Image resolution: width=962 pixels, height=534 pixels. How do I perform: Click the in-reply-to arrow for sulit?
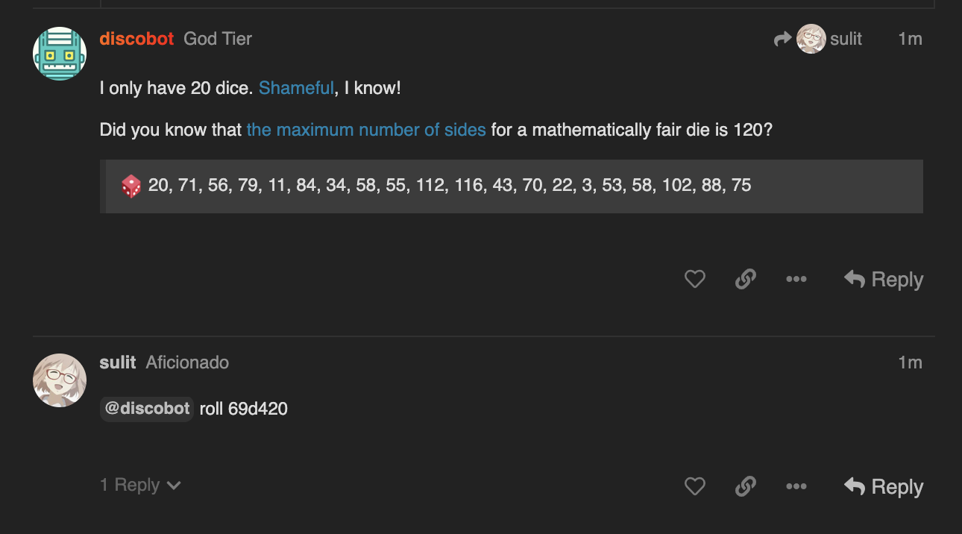tap(782, 39)
